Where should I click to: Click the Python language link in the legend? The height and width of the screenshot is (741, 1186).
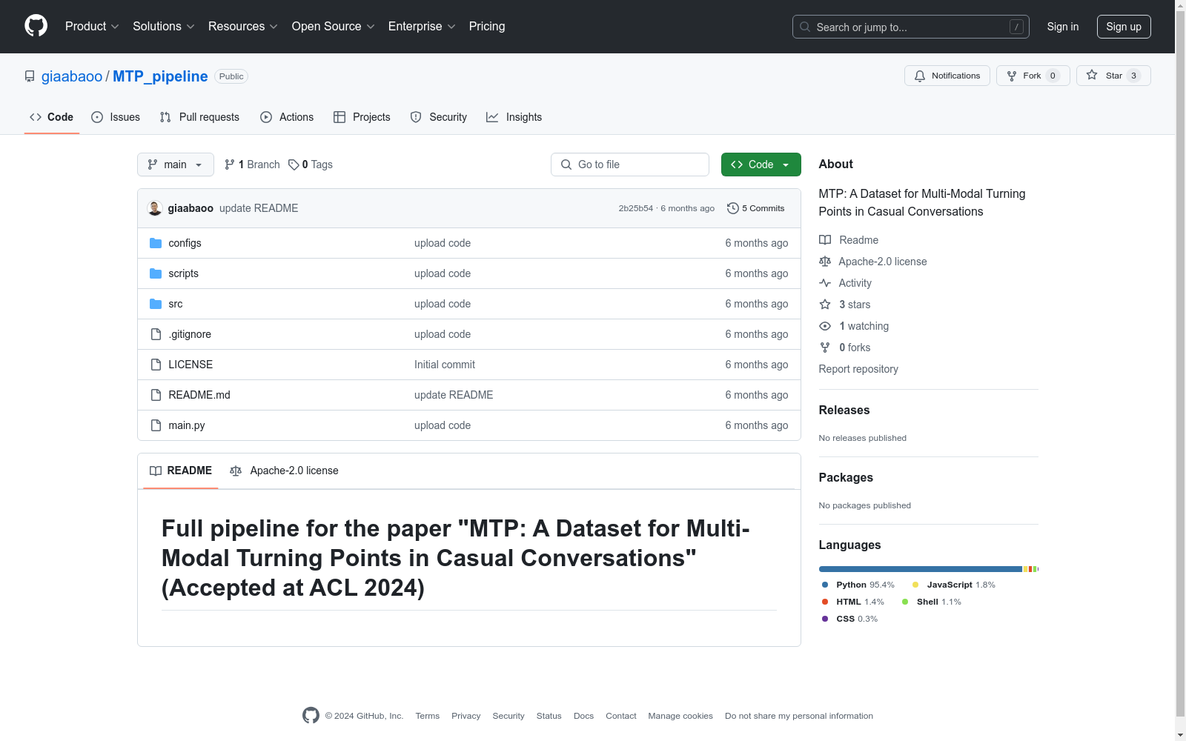858,585
